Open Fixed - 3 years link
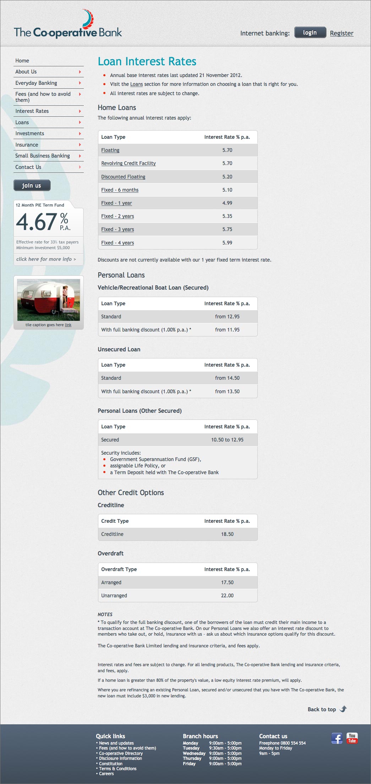Screen dimensions: 371x784 point(118,229)
